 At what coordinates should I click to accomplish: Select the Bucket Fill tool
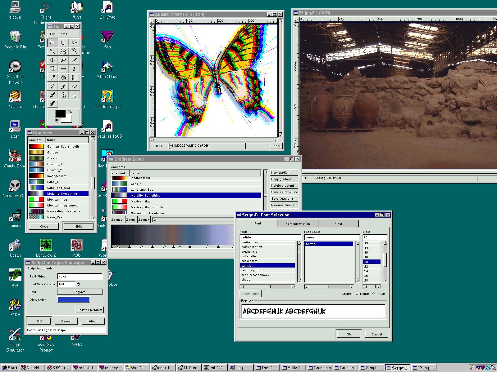coord(63,77)
